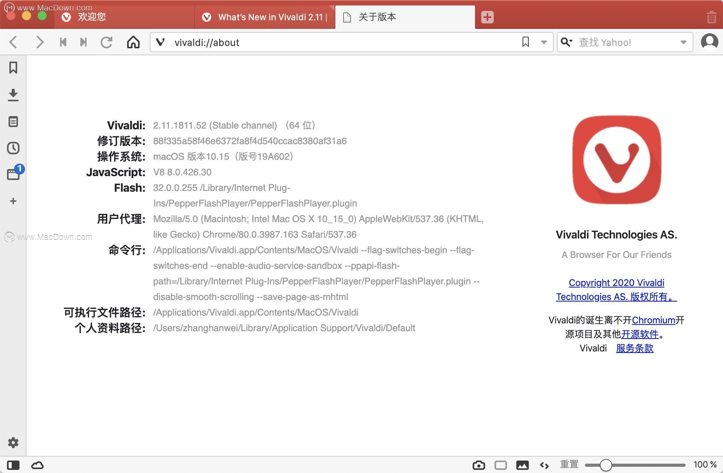Click version text 2.11.1811.52 (Stable channel)
Viewport: 723px width, 473px height.
pos(215,125)
